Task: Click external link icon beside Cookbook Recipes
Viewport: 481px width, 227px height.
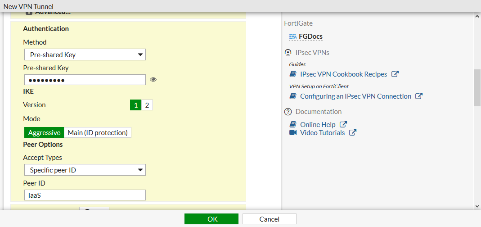Action: click(x=395, y=74)
